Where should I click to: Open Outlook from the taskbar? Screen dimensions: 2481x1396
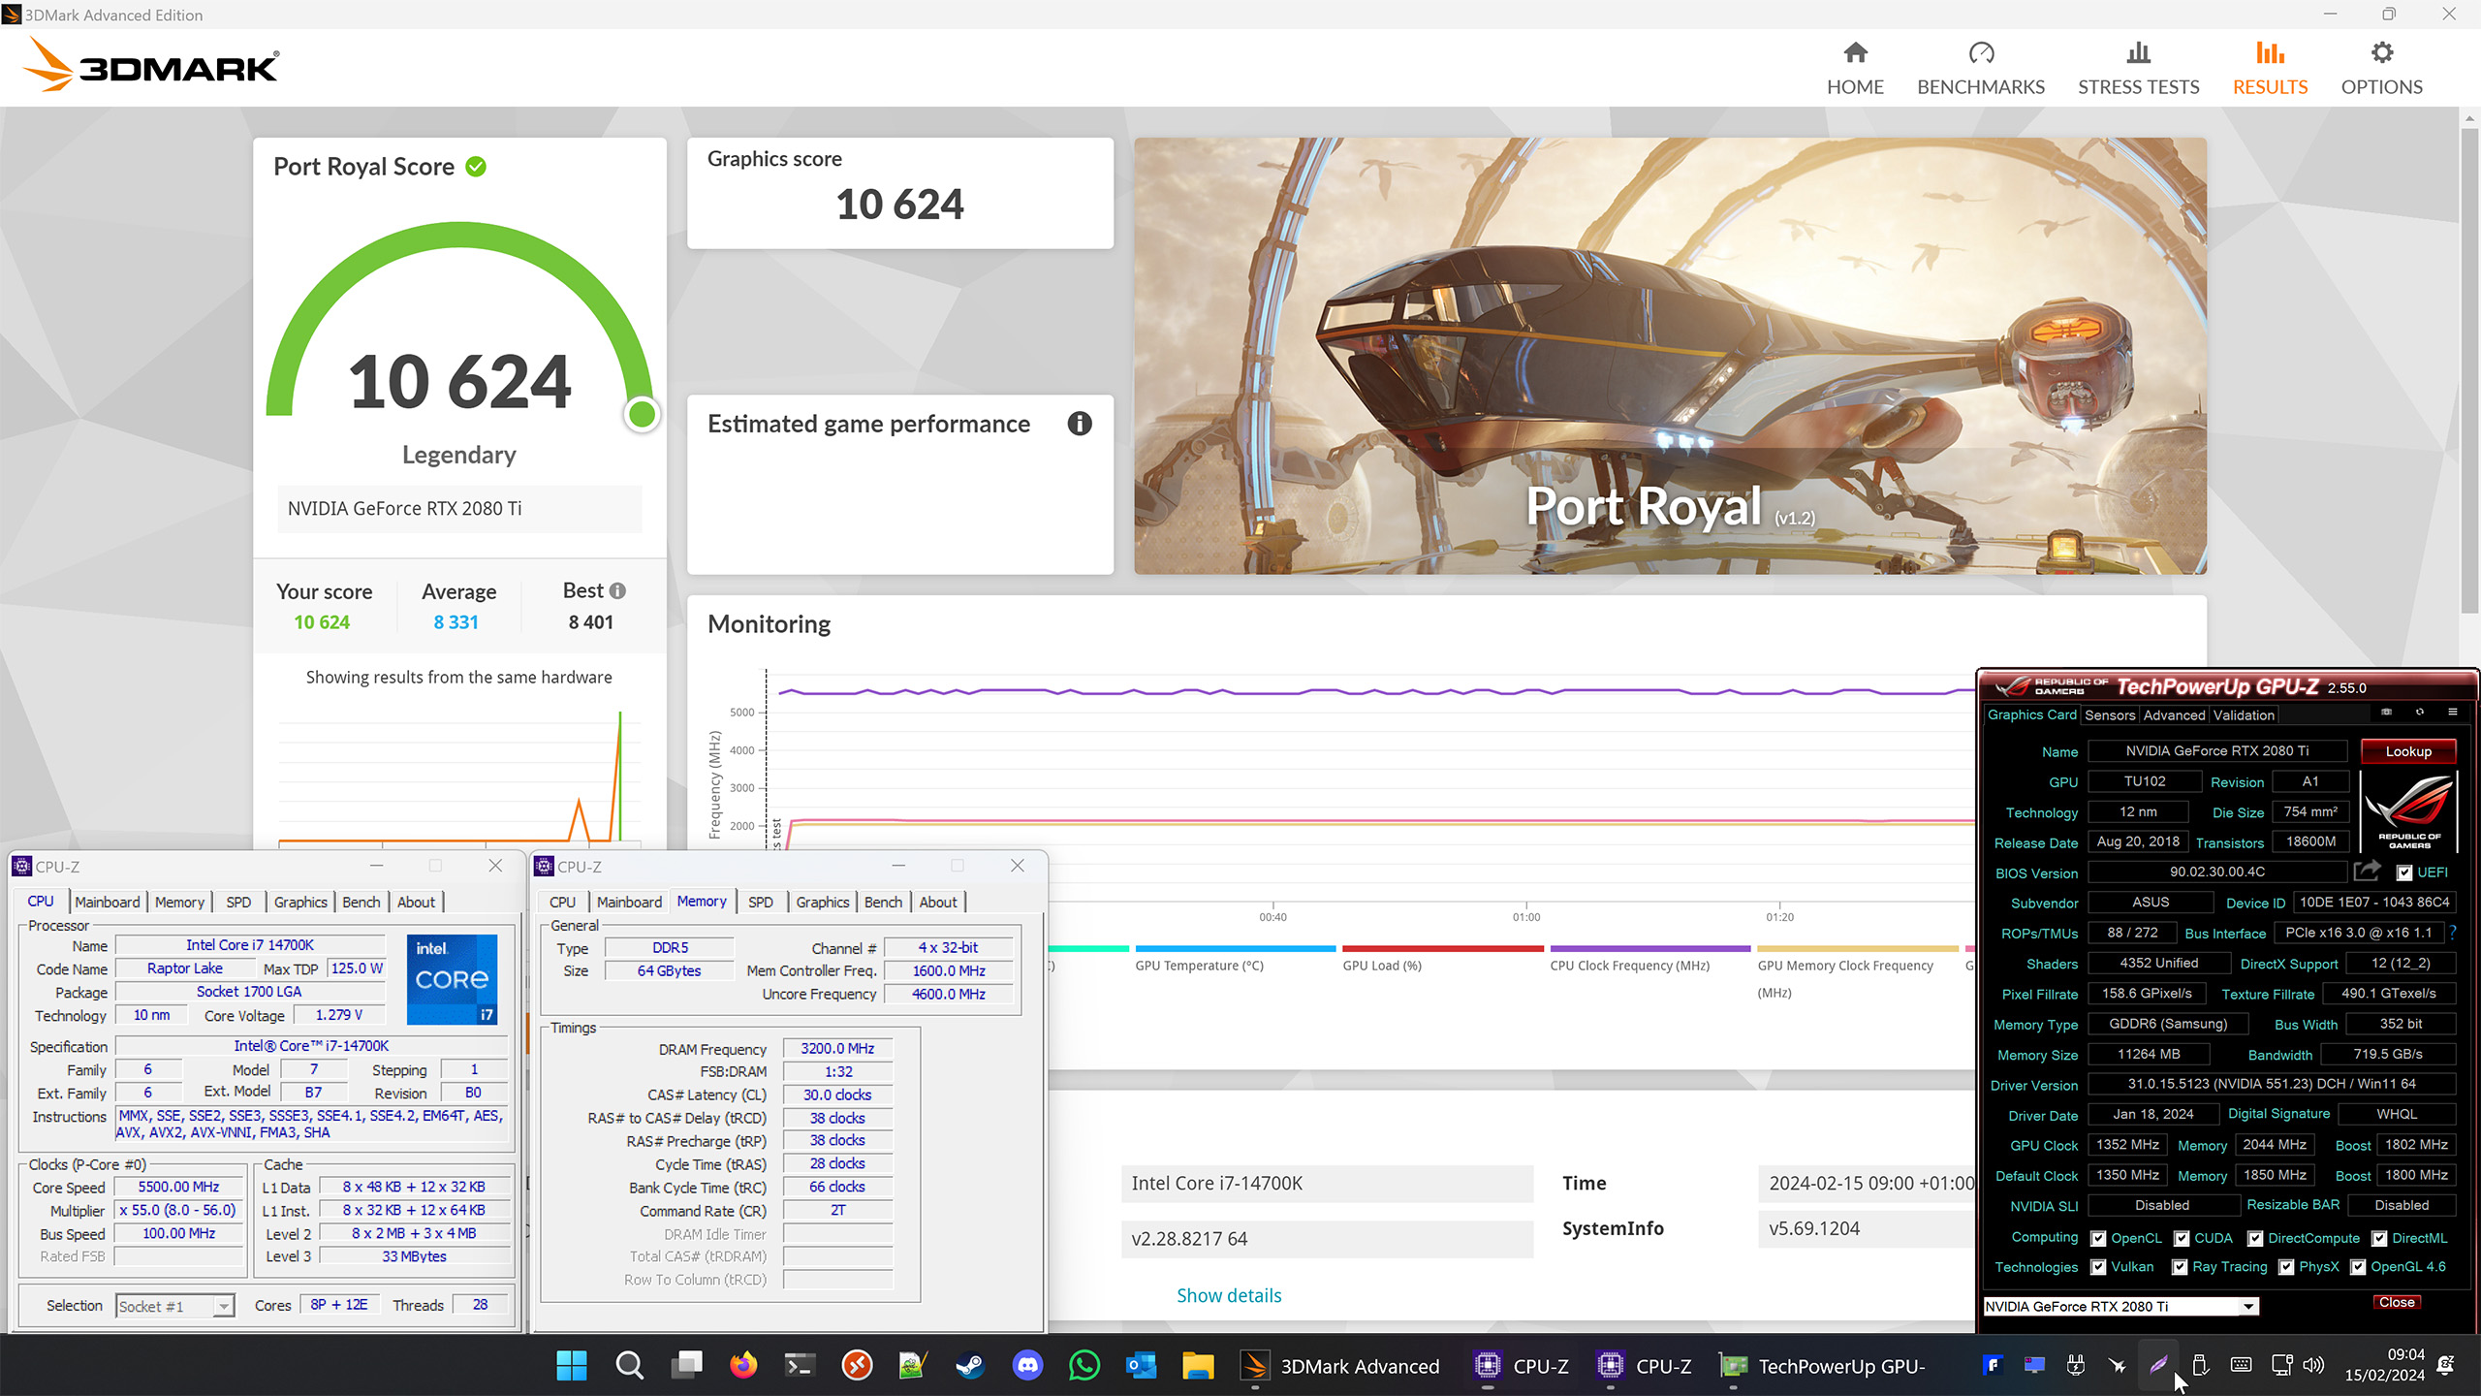tap(1141, 1366)
